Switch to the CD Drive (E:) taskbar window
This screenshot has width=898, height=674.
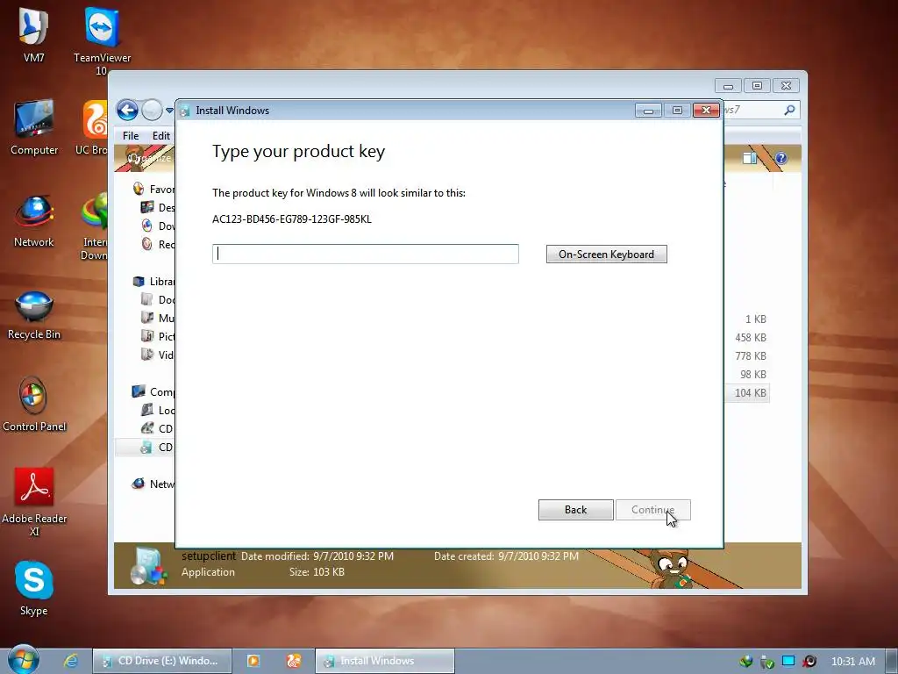[162, 661]
